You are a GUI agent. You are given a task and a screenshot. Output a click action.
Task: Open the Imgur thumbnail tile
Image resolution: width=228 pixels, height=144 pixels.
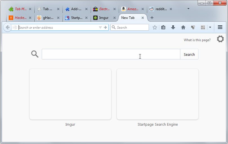coord(70,94)
